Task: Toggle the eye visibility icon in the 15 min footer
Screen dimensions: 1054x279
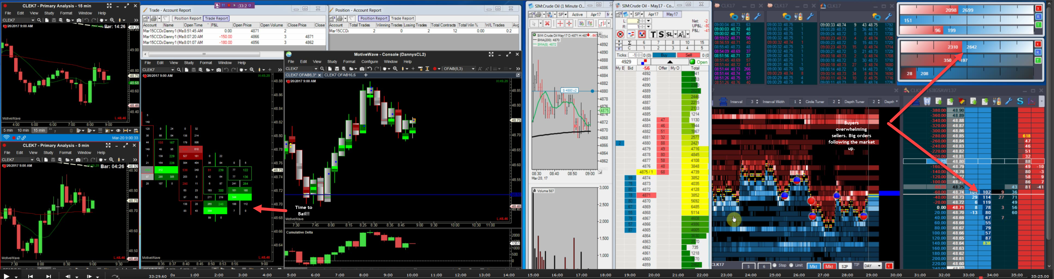Action: click(x=118, y=130)
